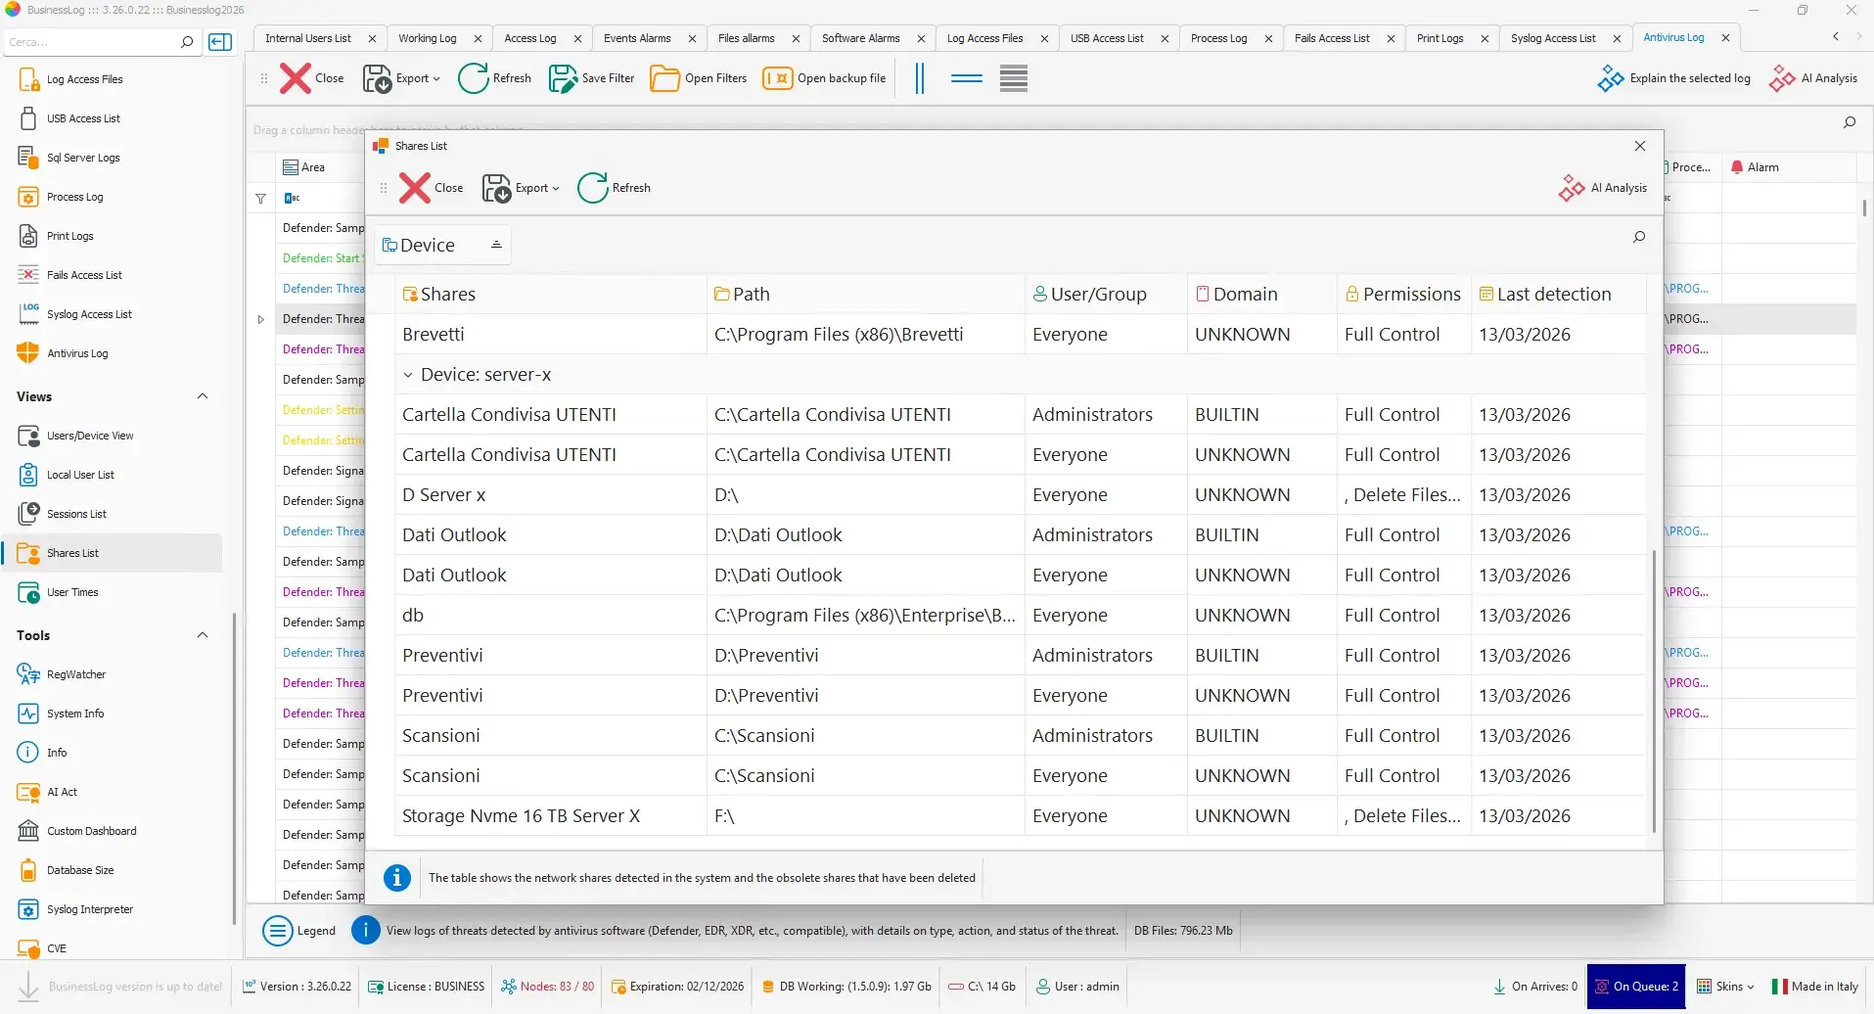
Task: Collapse the Device: server-x group
Action: coord(408,375)
